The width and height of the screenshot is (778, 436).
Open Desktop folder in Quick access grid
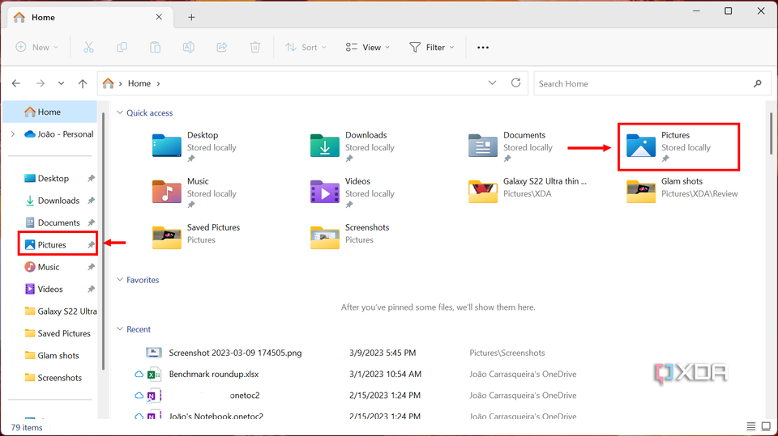pos(195,146)
